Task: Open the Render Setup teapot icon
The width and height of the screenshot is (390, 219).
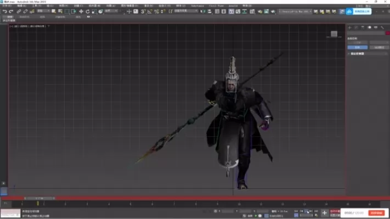Action: click(x=260, y=12)
